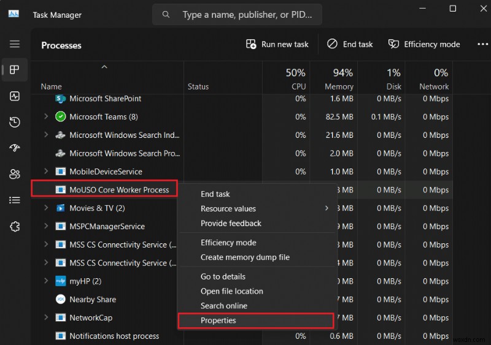Sort by the Status column header
The width and height of the screenshot is (491, 345).
(223, 78)
